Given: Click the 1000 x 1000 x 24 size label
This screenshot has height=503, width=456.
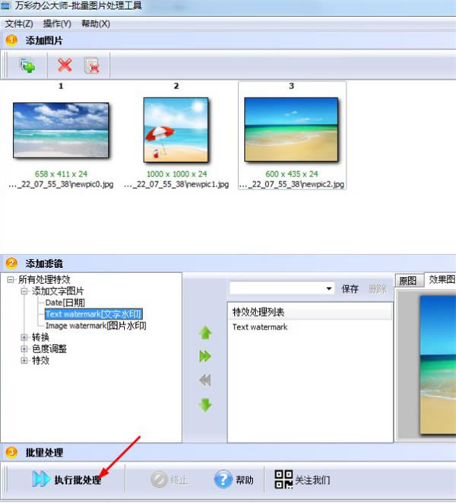Looking at the screenshot, I should click(x=176, y=174).
